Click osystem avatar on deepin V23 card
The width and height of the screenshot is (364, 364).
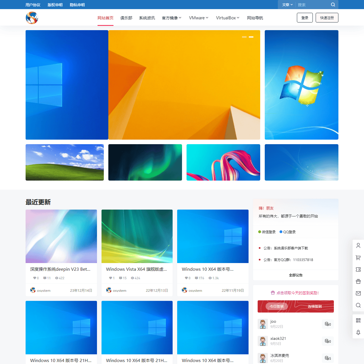pyautogui.click(x=33, y=290)
